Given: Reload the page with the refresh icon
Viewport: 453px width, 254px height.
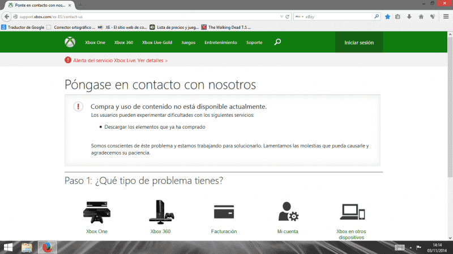Looking at the screenshot, I should 287,17.
